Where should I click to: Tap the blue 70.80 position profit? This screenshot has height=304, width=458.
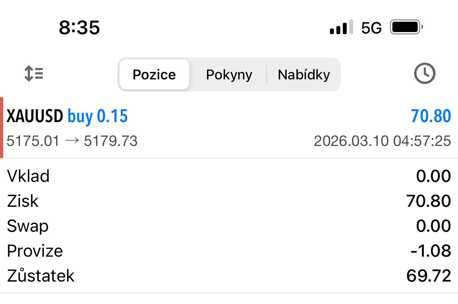click(x=431, y=116)
